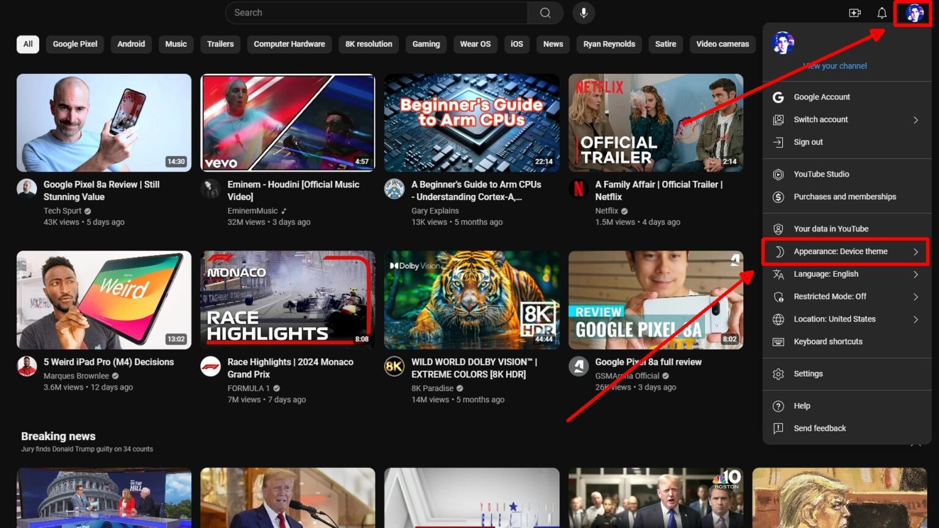Open the notifications bell

pyautogui.click(x=882, y=12)
